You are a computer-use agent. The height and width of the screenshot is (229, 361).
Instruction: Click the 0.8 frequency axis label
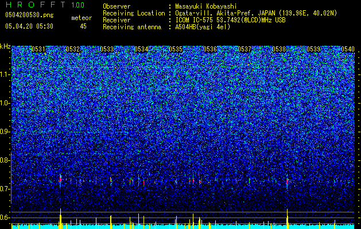[x=5, y=160]
